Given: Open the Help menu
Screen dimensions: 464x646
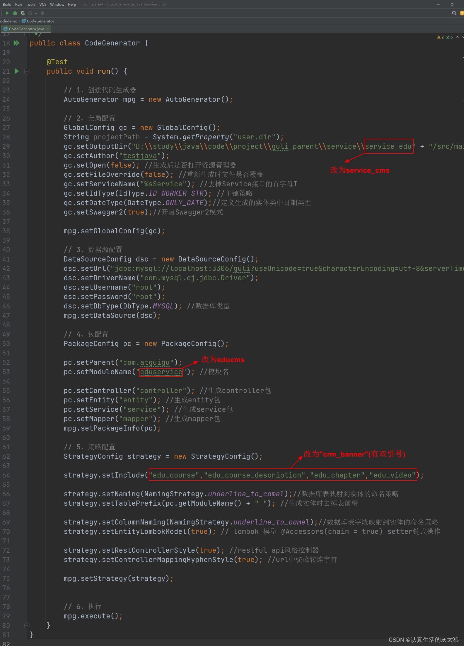Looking at the screenshot, I should point(72,4).
